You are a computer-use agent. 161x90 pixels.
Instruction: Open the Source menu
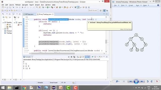pos(12,5)
